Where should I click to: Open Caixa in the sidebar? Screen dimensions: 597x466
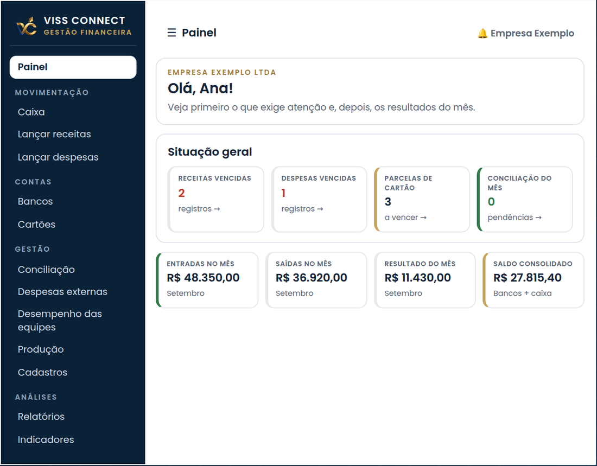pos(31,112)
